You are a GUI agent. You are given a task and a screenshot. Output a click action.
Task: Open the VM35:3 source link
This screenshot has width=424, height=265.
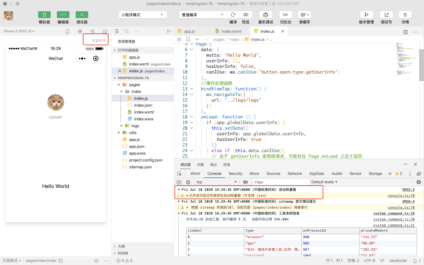(408, 190)
